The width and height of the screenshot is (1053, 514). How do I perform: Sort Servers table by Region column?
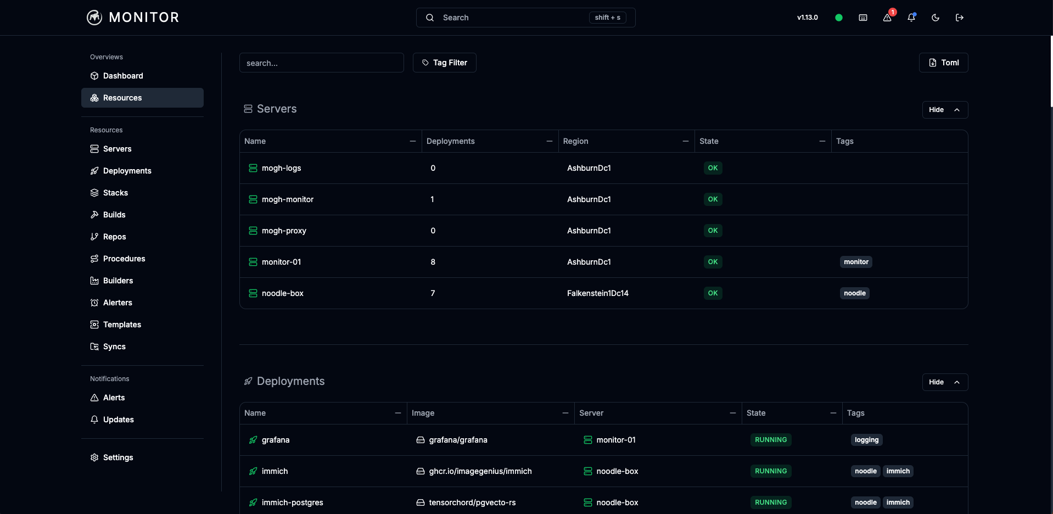click(x=626, y=141)
